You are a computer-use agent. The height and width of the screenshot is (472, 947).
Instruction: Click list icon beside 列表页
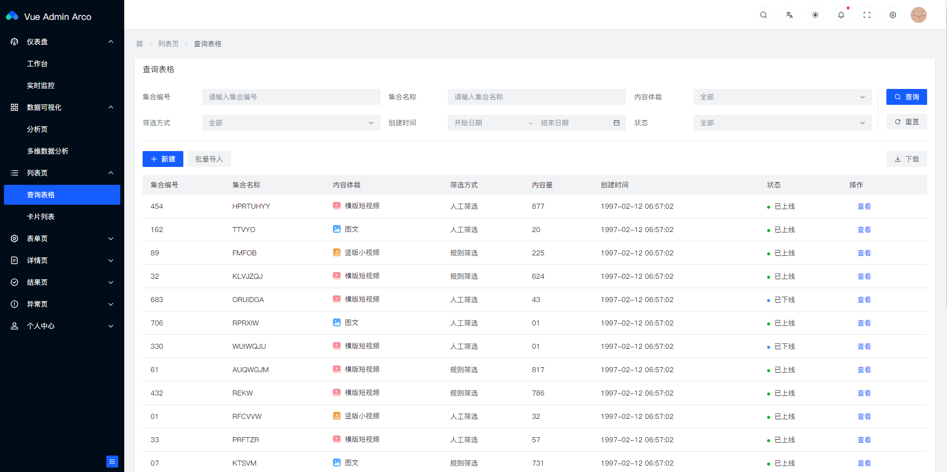pos(14,173)
